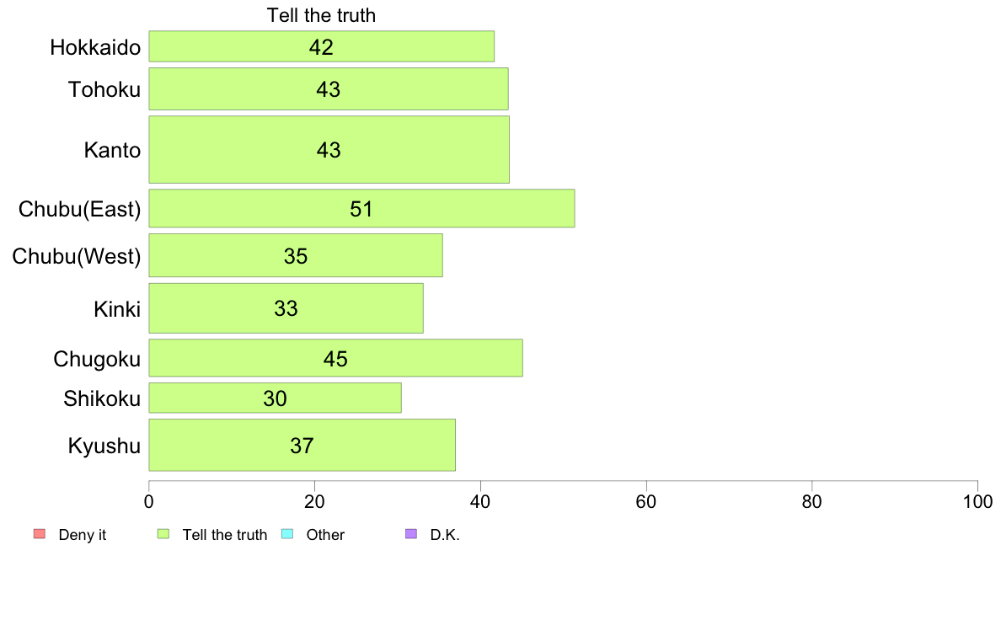
Task: Click the Other legend label text
Action: [x=325, y=534]
